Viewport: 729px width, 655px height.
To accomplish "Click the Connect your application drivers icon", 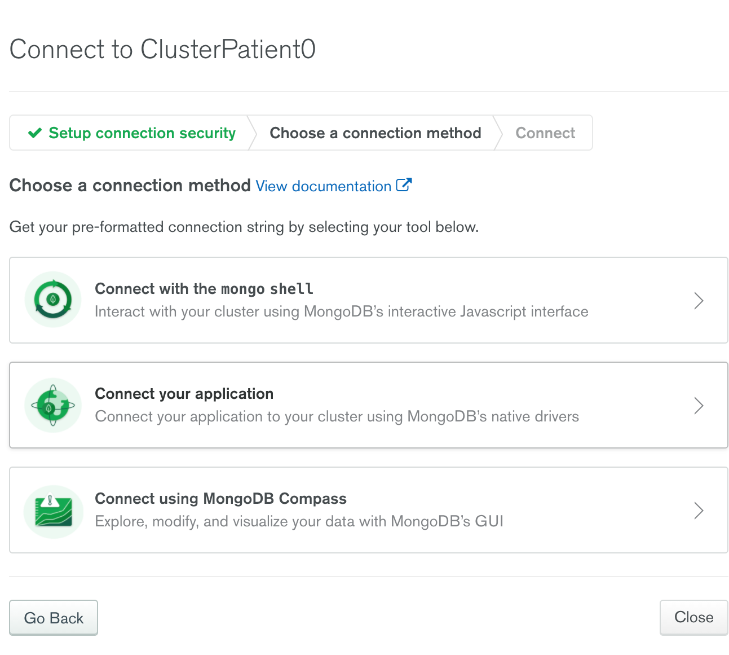I will pyautogui.click(x=52, y=405).
